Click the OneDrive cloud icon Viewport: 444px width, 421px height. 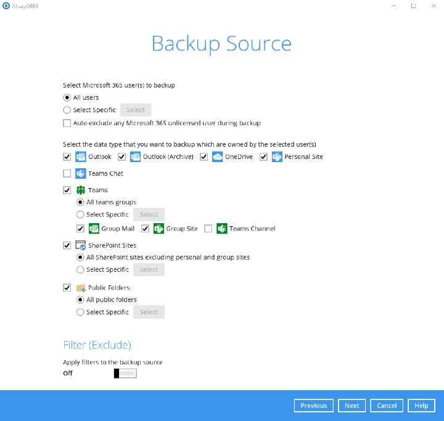click(x=217, y=157)
